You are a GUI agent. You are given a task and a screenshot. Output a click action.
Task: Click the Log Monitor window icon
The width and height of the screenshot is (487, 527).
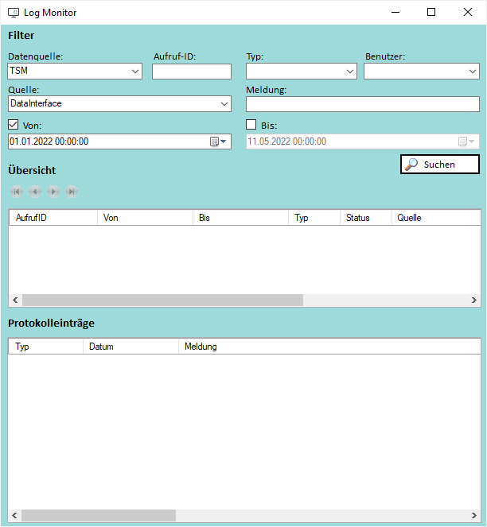pyautogui.click(x=14, y=13)
